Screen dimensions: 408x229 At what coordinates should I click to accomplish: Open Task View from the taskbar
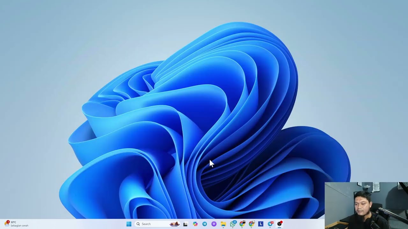tap(186, 224)
